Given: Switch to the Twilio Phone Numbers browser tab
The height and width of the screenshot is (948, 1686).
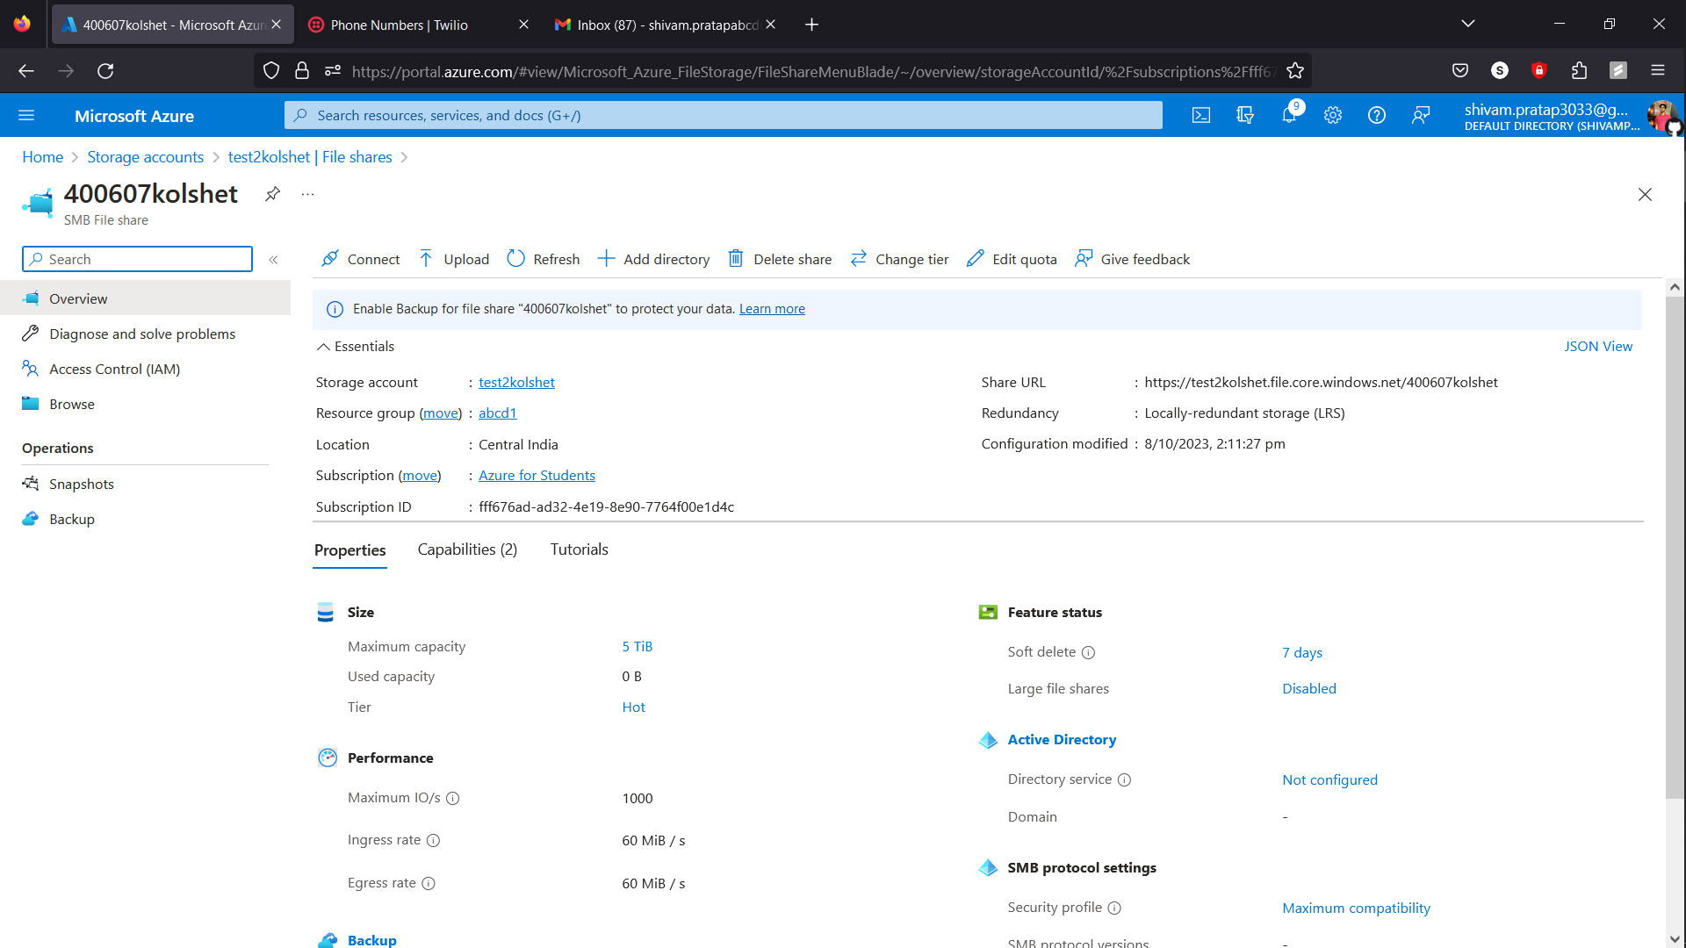Looking at the screenshot, I should click(400, 25).
